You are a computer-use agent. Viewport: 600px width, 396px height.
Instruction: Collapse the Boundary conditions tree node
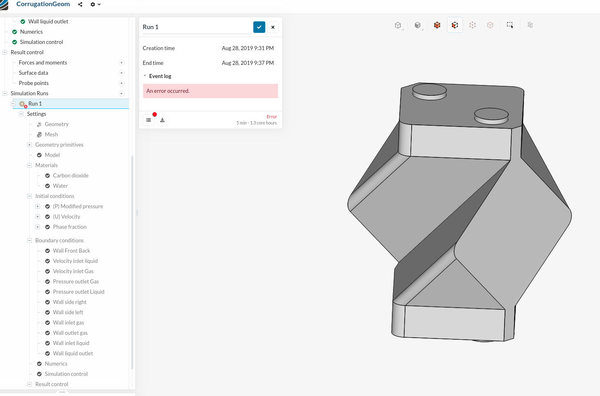29,240
